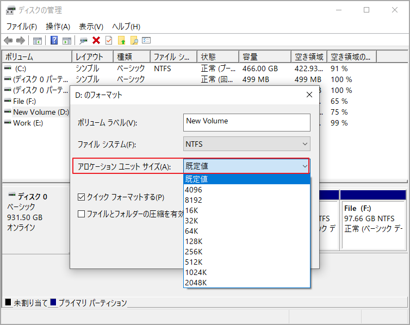Uncheck the quick format checkbox
This screenshot has width=410, height=325.
tap(82, 197)
